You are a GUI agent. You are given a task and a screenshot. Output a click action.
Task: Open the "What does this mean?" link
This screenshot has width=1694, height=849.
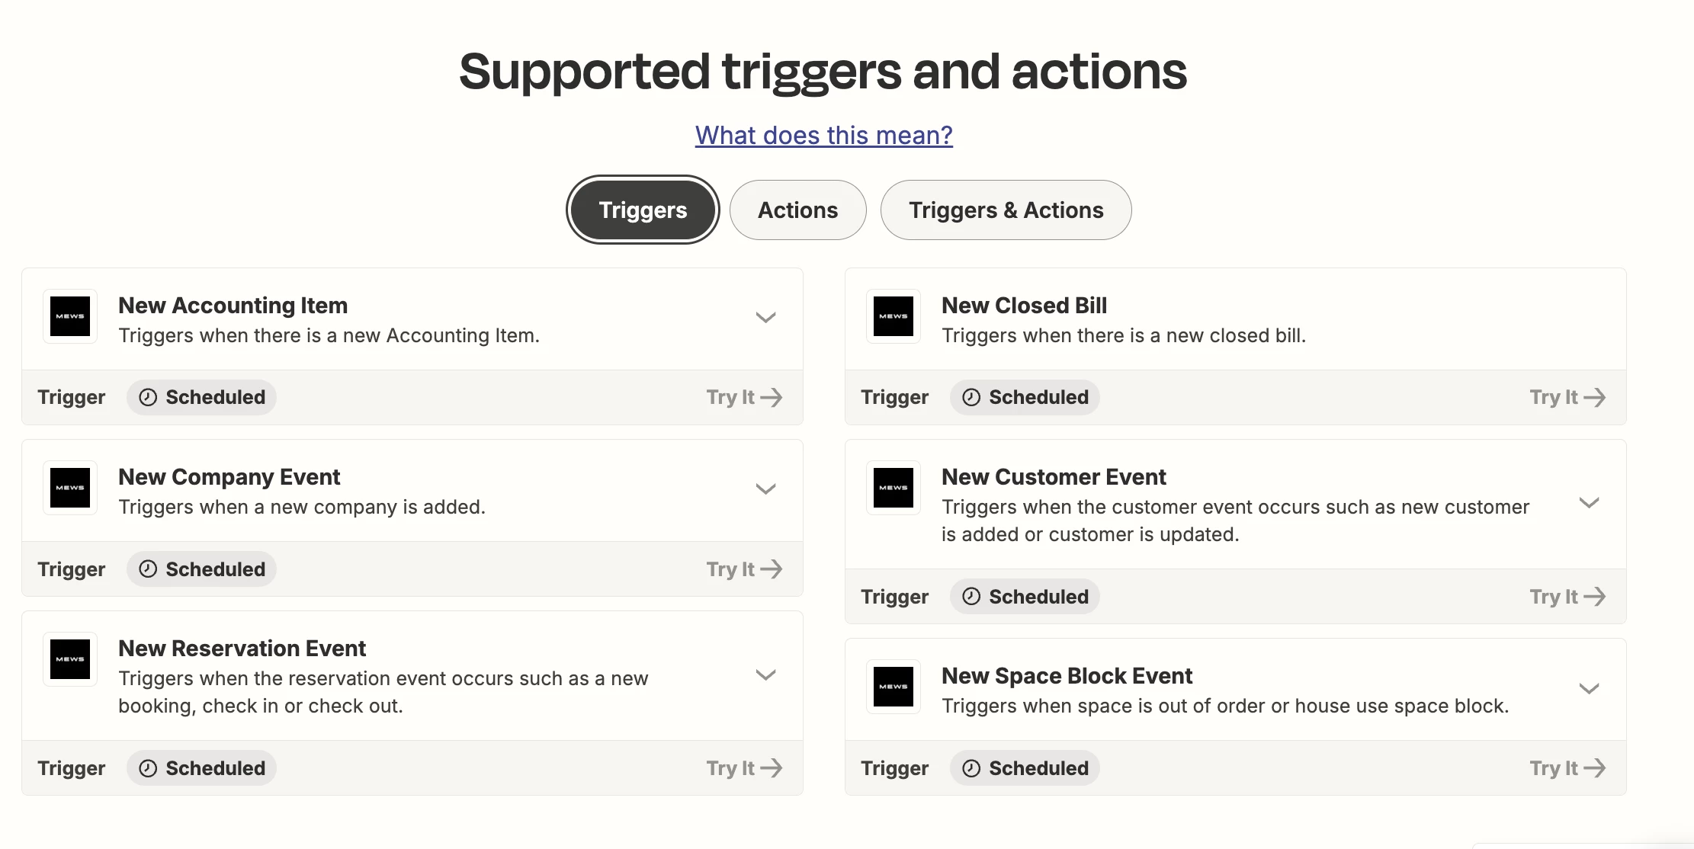click(x=823, y=136)
